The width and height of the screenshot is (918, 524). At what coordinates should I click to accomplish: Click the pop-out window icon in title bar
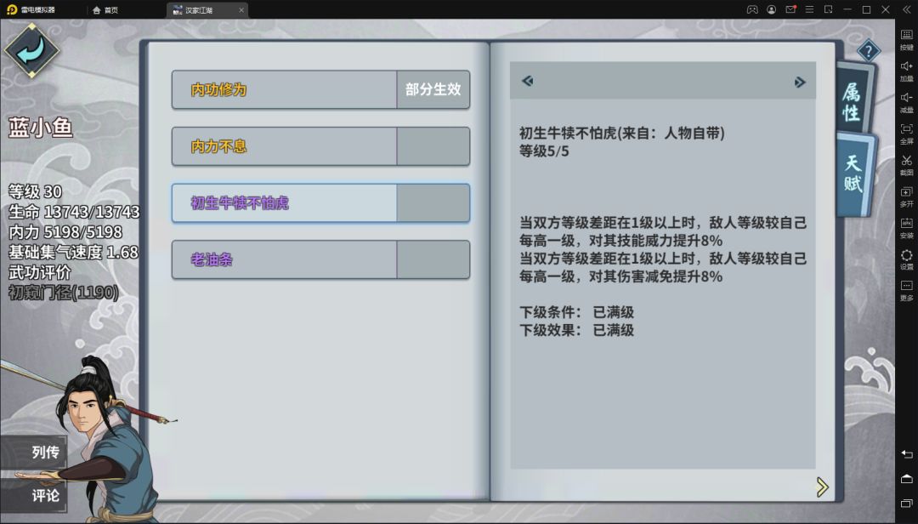click(829, 9)
